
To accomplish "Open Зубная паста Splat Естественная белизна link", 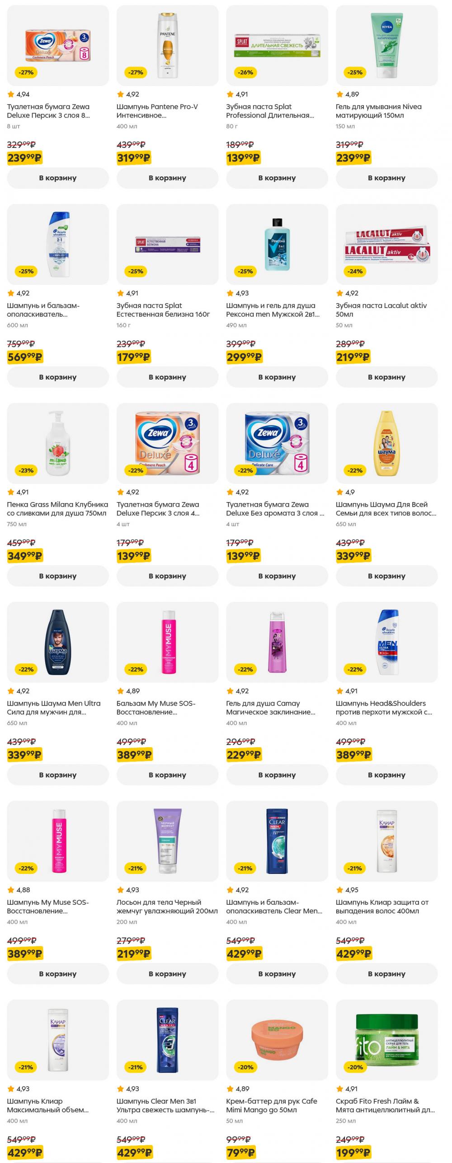I will (163, 310).
